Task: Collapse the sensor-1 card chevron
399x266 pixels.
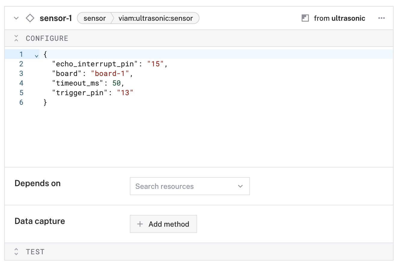Action: 17,18
